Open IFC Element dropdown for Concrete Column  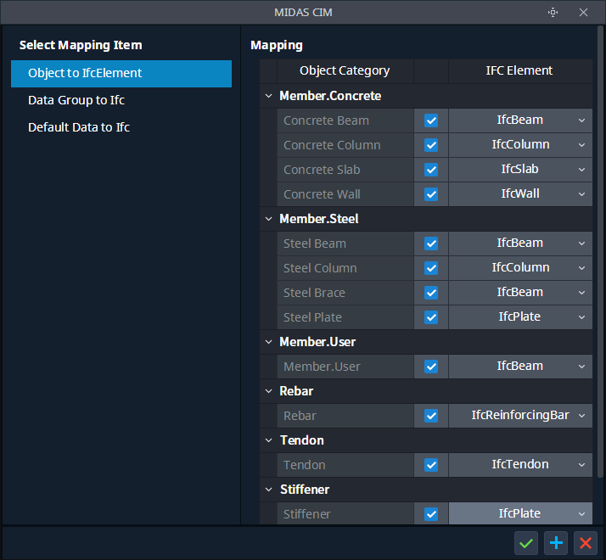pyautogui.click(x=520, y=145)
